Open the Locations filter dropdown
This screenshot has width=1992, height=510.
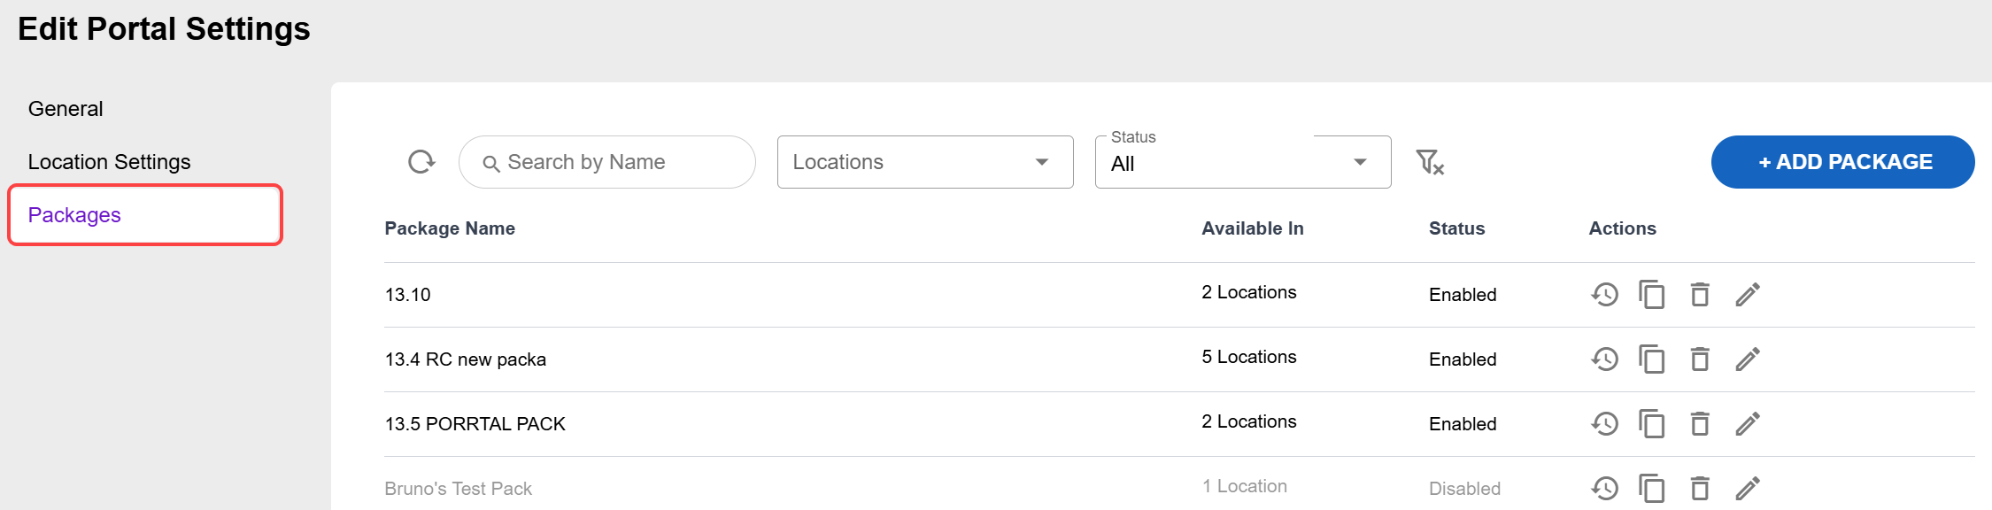click(924, 162)
